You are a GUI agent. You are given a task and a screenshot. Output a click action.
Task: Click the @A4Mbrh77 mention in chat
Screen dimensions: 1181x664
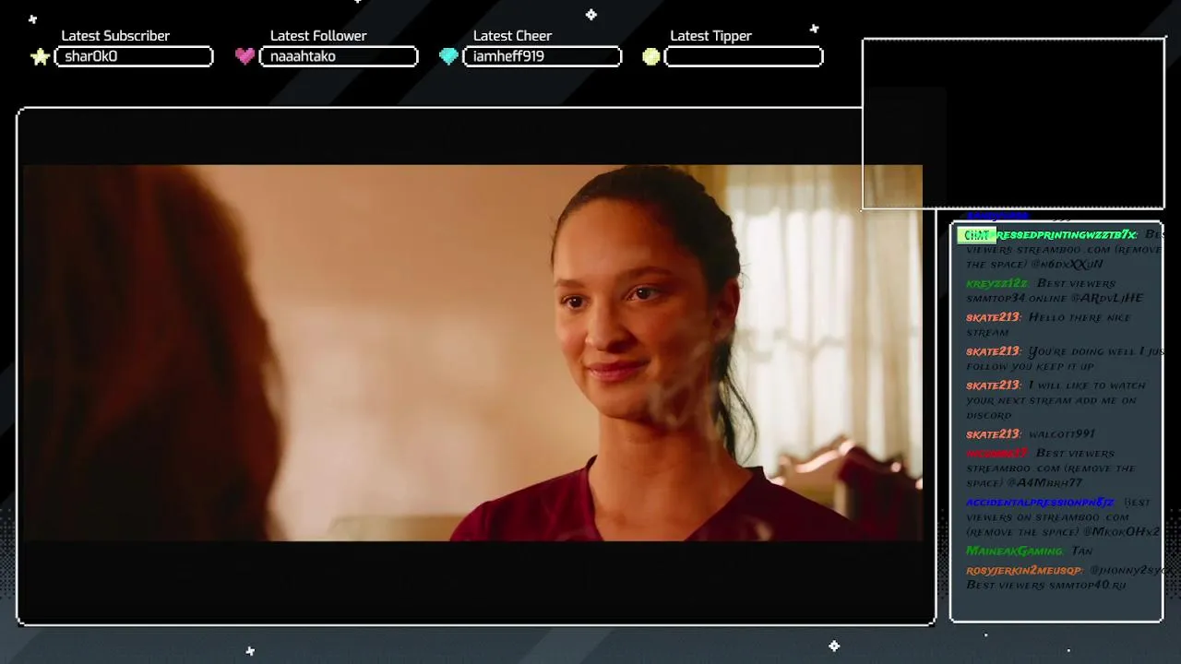(1045, 483)
